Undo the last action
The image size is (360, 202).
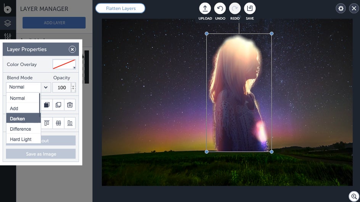(x=220, y=8)
